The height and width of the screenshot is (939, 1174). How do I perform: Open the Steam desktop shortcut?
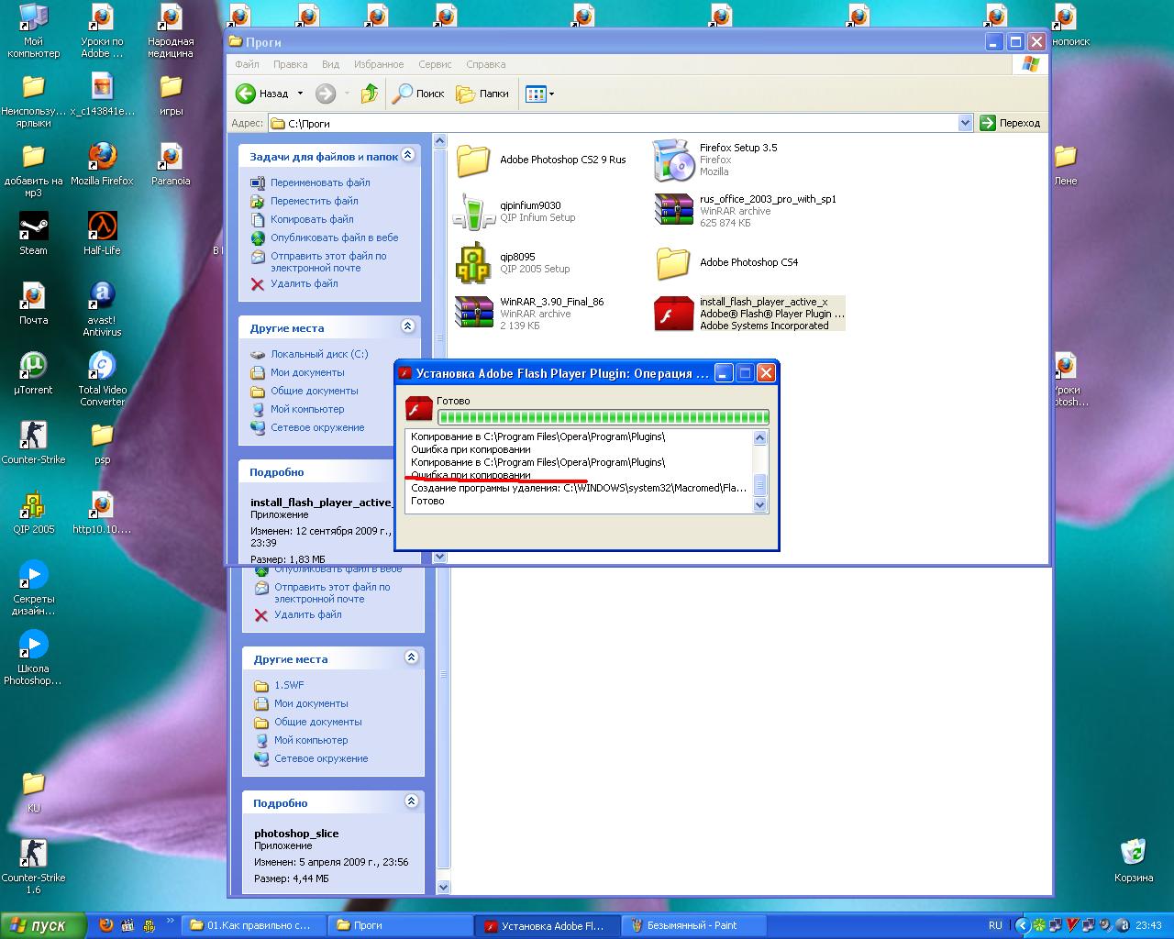point(34,226)
